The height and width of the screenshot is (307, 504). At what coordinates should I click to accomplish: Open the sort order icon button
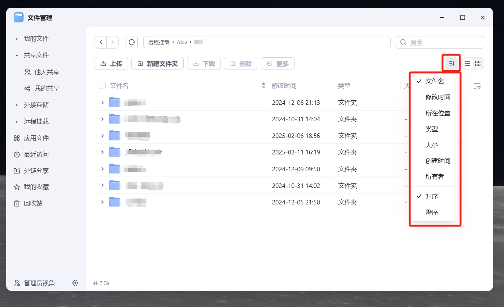tap(452, 64)
